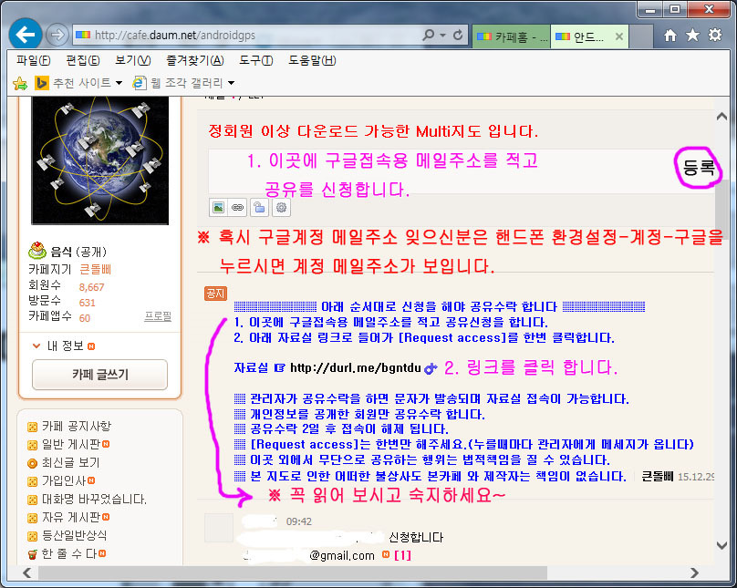Click the browser Back arrow button
This screenshot has height=588, width=737.
pyautogui.click(x=25, y=34)
